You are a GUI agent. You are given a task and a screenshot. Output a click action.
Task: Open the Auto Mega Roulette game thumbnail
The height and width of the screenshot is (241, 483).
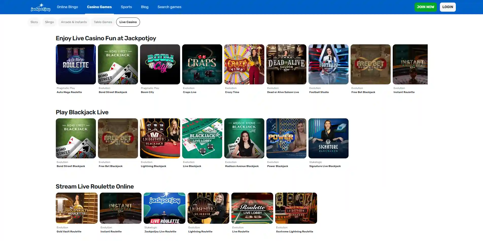pos(76,64)
